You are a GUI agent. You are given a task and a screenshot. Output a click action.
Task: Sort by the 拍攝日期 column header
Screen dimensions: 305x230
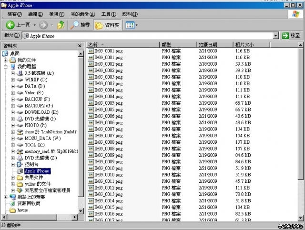[214, 45]
